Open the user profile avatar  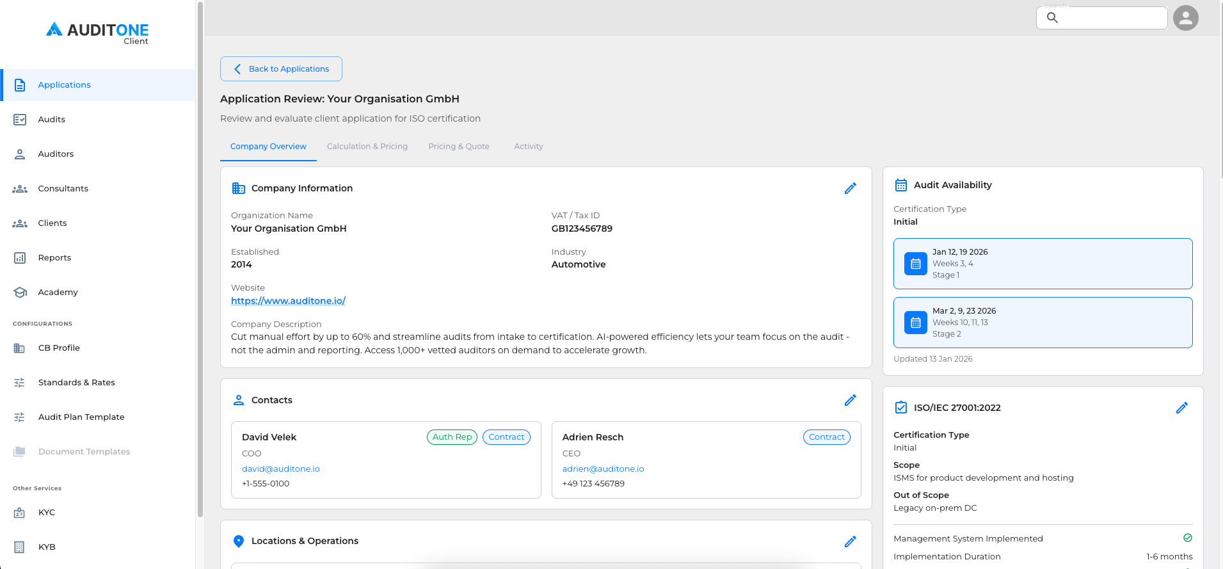pos(1186,18)
